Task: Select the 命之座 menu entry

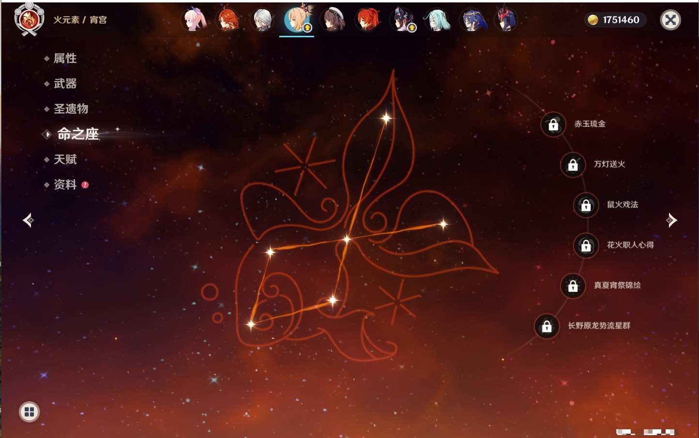Action: tap(78, 134)
